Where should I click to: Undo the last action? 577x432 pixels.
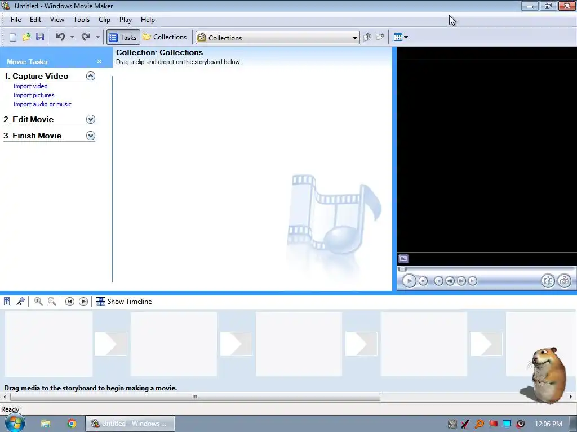[61, 37]
